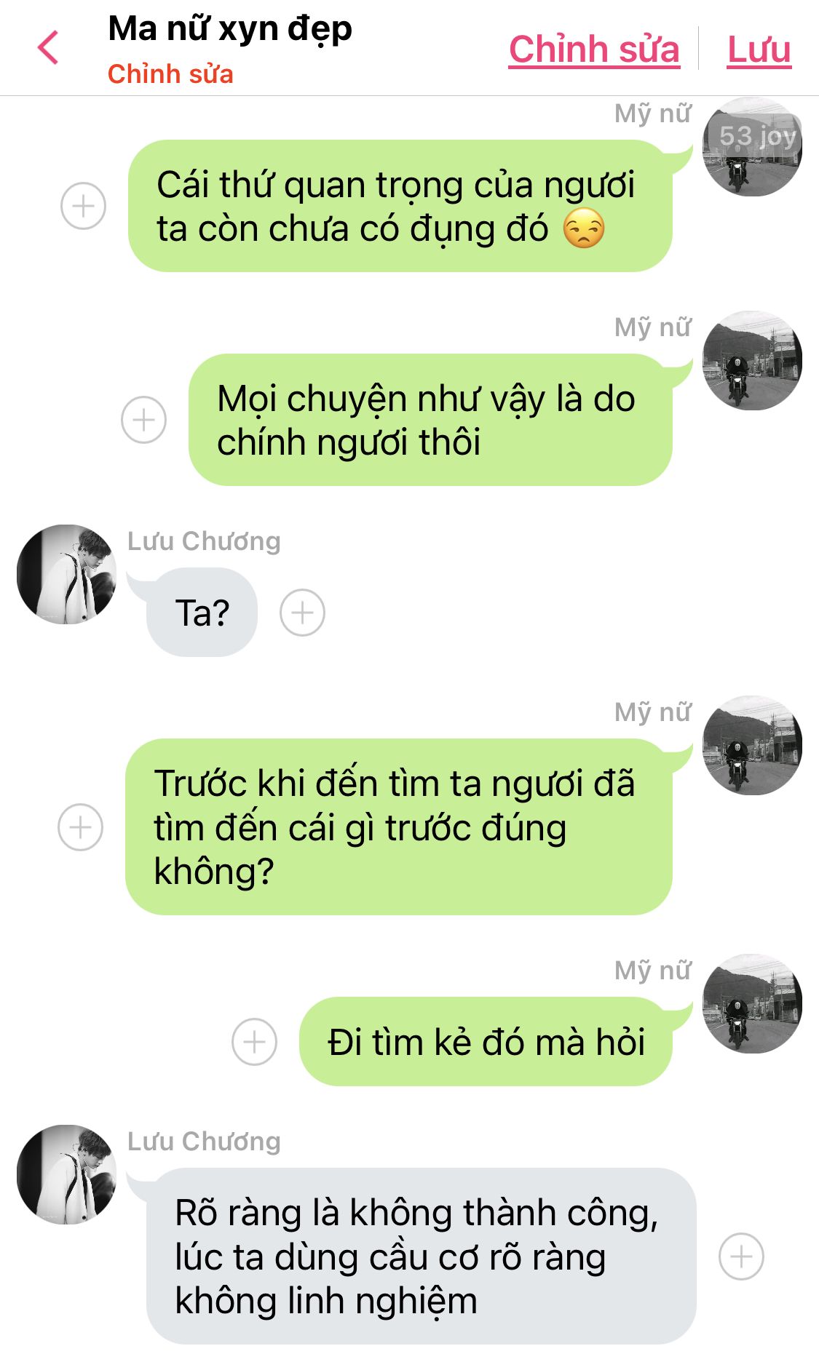The height and width of the screenshot is (1362, 819).
Task: Open the pink 'Chỉnh sửa' link at top right
Action: (x=594, y=49)
